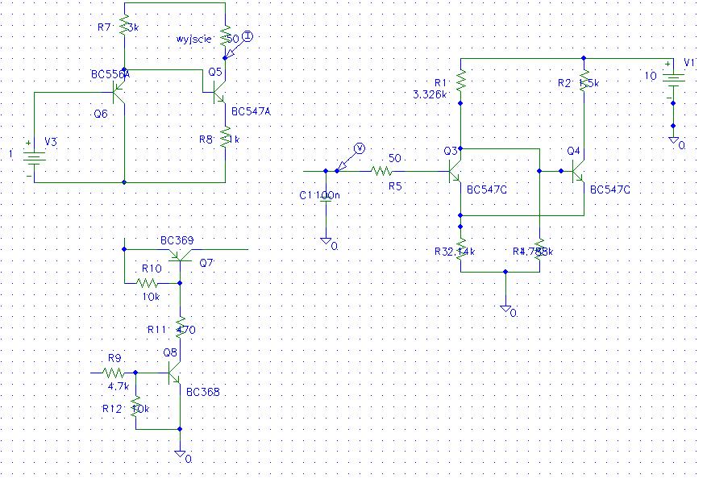The width and height of the screenshot is (707, 479).
Task: Click the 'BC368' part label
Action: click(x=203, y=392)
